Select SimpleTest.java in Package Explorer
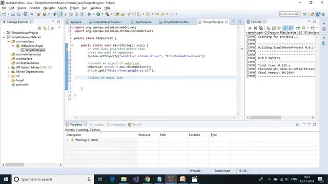The height and width of the screenshot is (184, 328). pos(33,50)
